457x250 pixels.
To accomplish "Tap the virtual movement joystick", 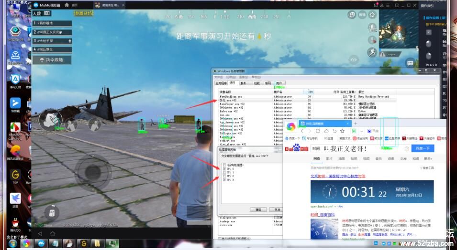I will point(93,173).
